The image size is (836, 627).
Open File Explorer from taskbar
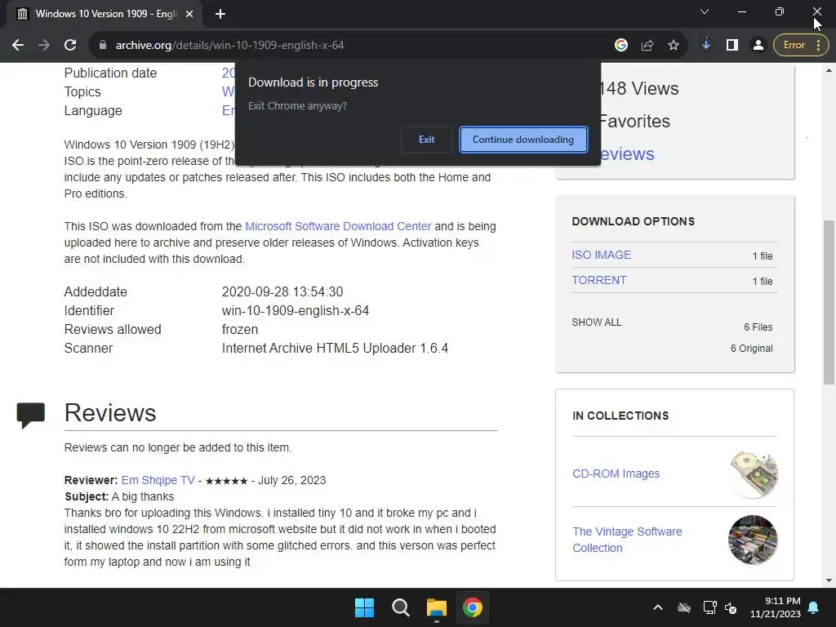(437, 607)
